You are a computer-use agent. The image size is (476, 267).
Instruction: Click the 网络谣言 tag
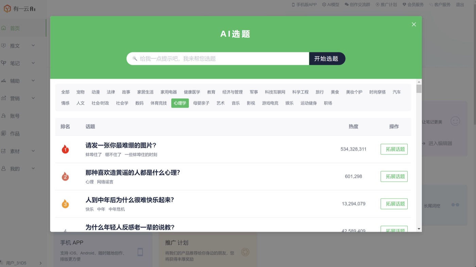point(105,182)
